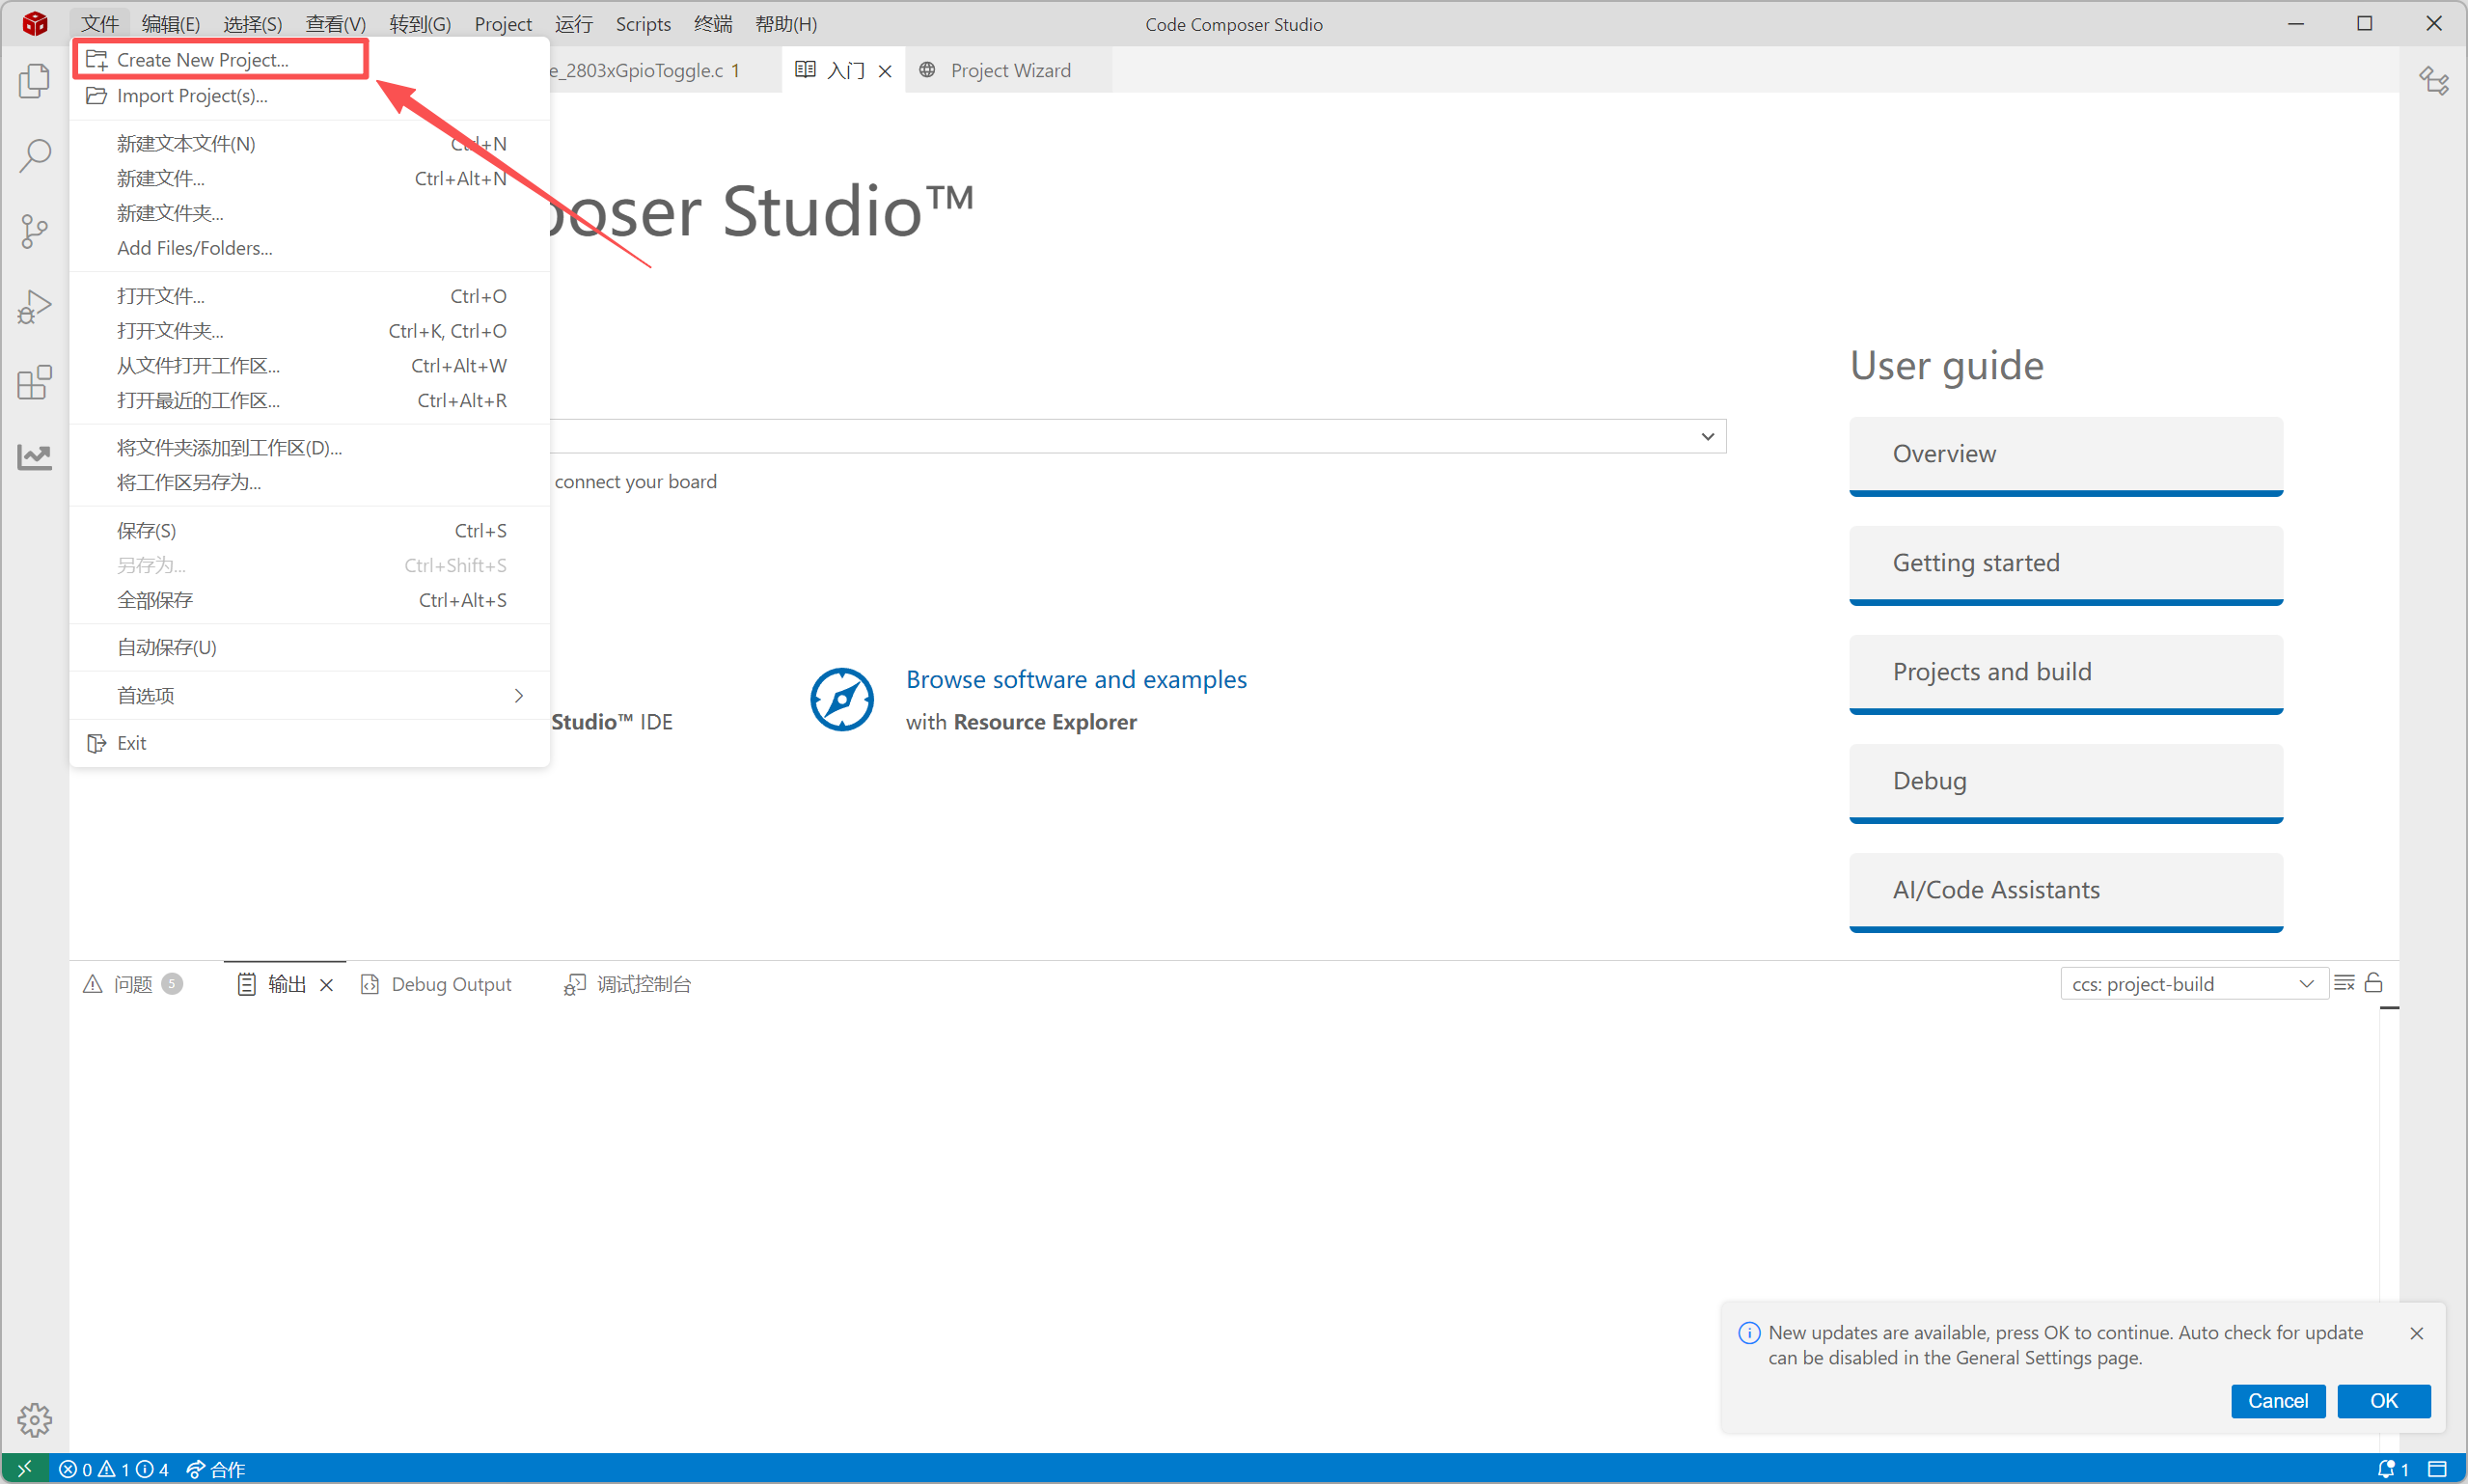Open the Extensions icon in the activity bar
Viewport: 2468px width, 1484px height.
(x=34, y=382)
